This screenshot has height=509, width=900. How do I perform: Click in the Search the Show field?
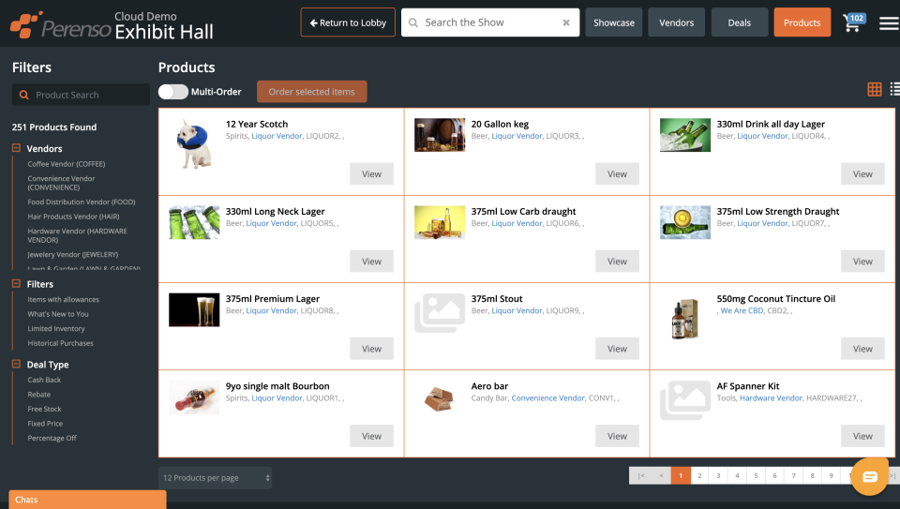490,22
